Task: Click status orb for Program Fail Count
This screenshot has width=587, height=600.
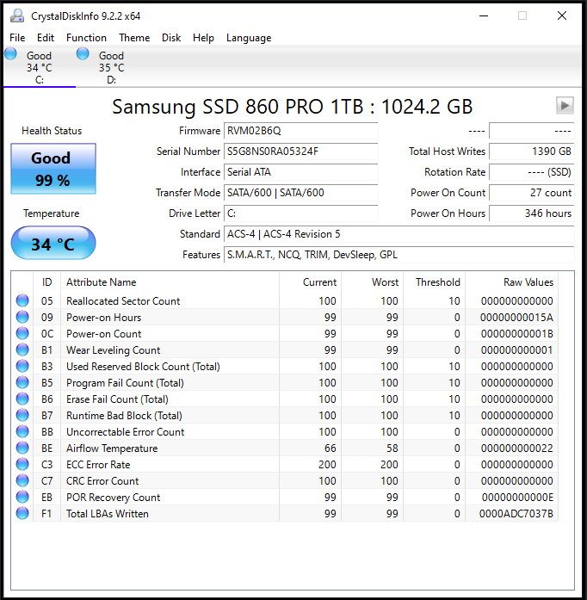Action: pos(22,382)
